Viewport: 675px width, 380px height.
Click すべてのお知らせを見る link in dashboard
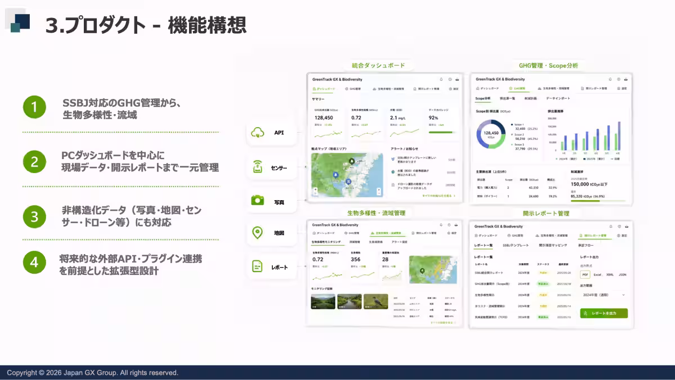pos(438,196)
